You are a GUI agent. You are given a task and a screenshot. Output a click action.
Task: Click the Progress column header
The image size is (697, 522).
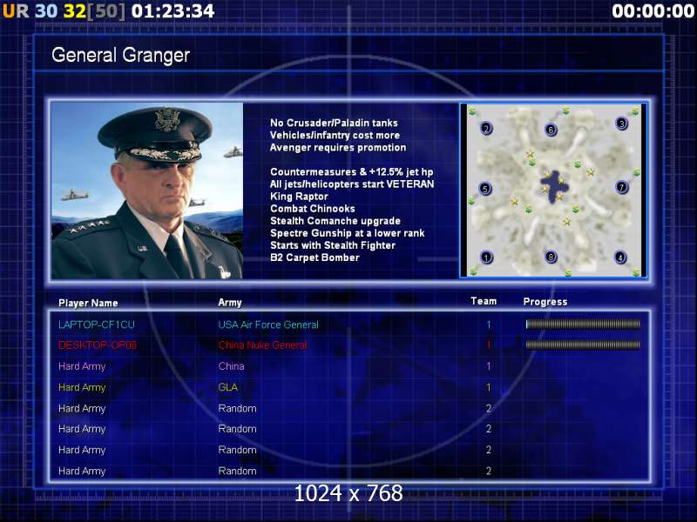coord(545,302)
